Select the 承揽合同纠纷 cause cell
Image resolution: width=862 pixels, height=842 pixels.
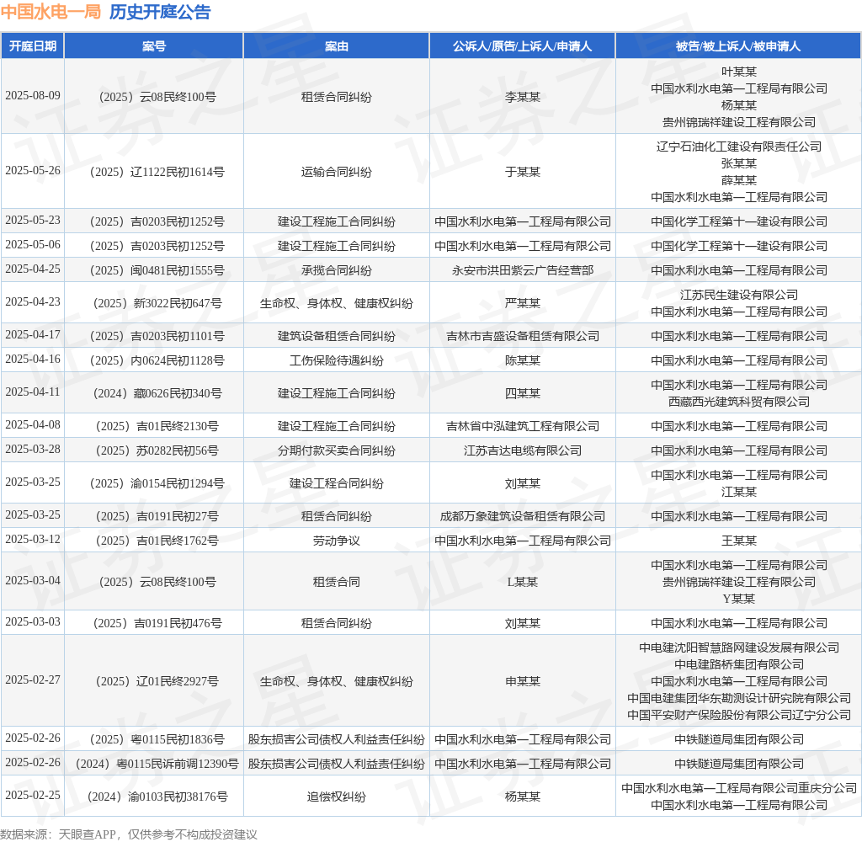click(x=337, y=270)
